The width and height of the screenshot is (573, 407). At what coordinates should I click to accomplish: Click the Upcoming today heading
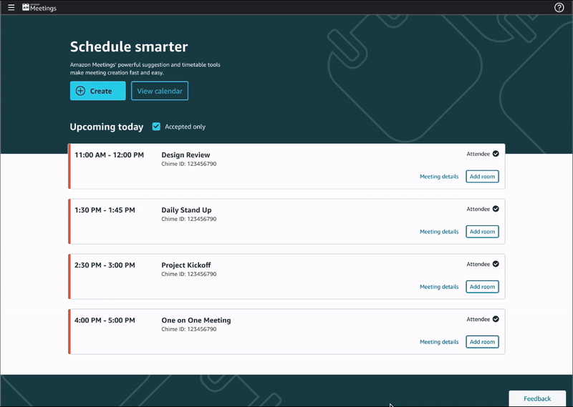click(106, 127)
